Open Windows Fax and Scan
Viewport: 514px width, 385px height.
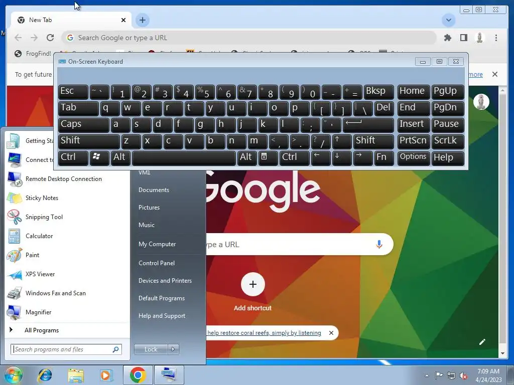[55, 293]
